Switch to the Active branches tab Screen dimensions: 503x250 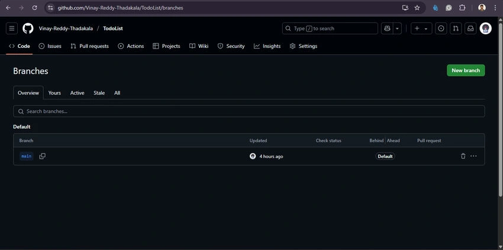click(x=78, y=93)
